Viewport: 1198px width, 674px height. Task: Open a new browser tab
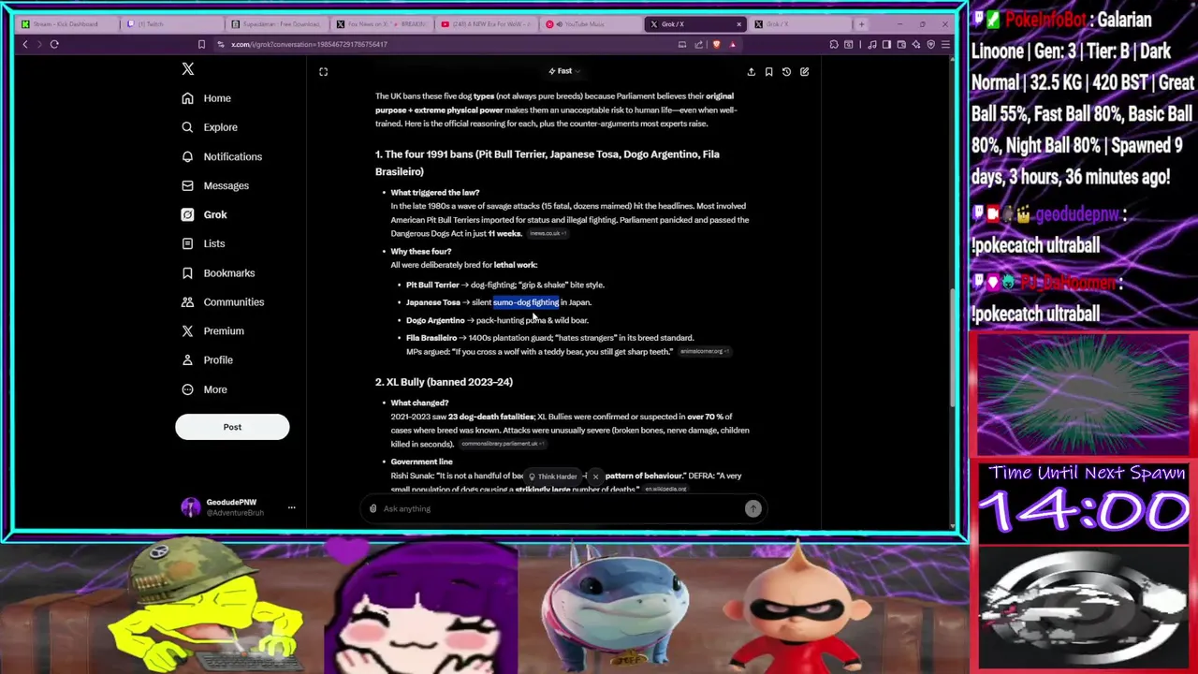click(x=861, y=23)
